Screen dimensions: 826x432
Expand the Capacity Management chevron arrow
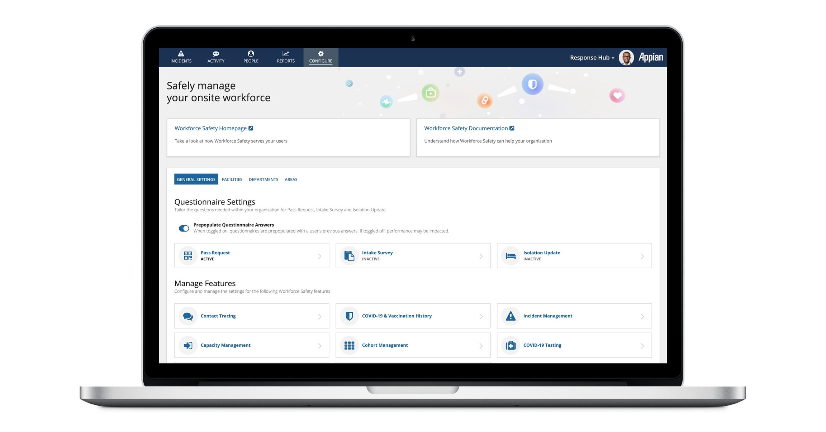(319, 346)
